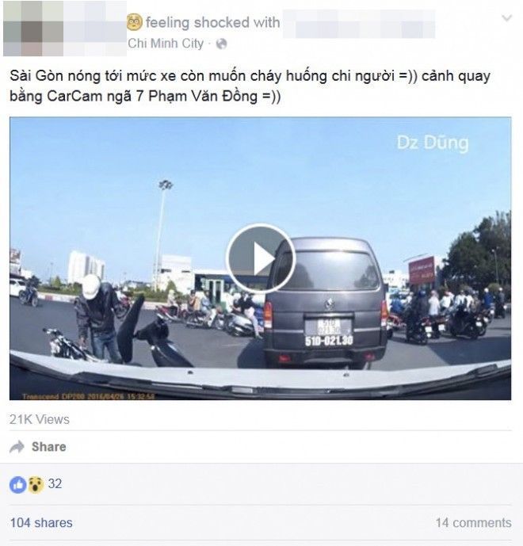The image size is (523, 546).
Task: Click the post caption text
Action: click(250, 86)
